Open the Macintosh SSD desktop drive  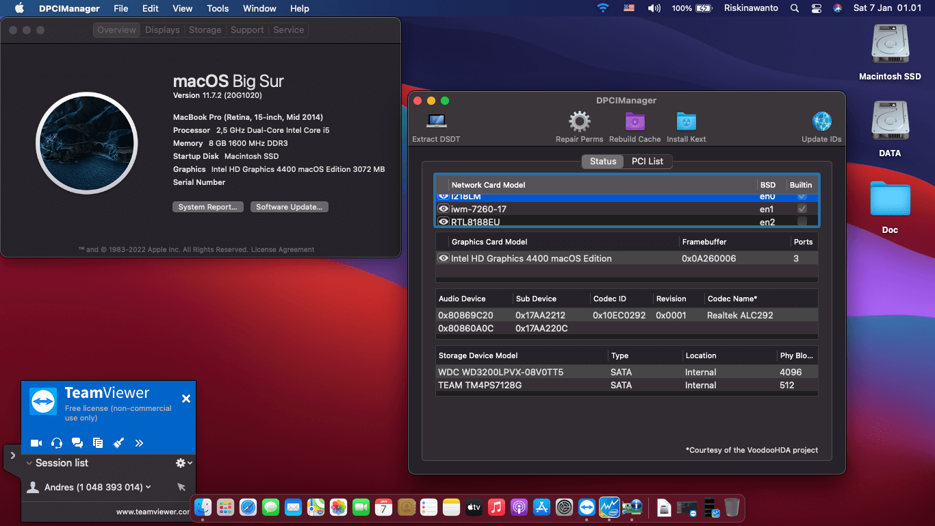pos(890,45)
